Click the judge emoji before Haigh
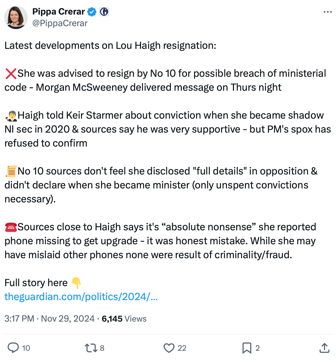 click(11, 116)
